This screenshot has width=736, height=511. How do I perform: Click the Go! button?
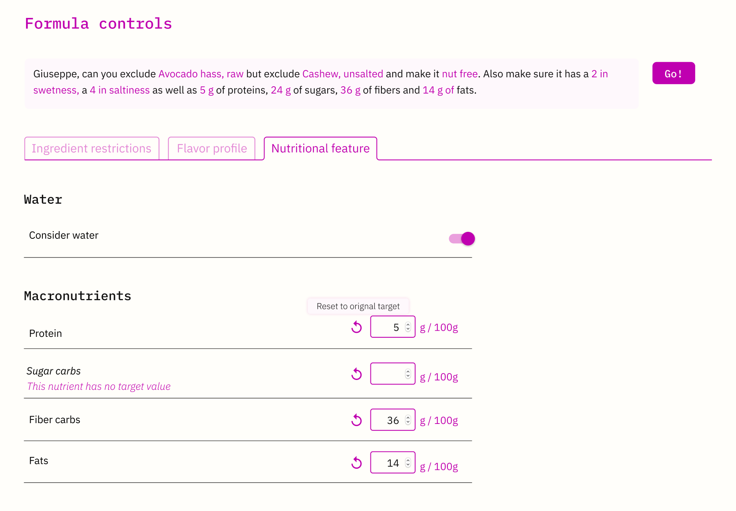(674, 73)
